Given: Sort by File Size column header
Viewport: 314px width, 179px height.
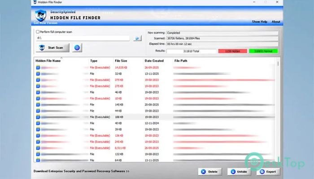Looking at the screenshot, I should (121, 61).
